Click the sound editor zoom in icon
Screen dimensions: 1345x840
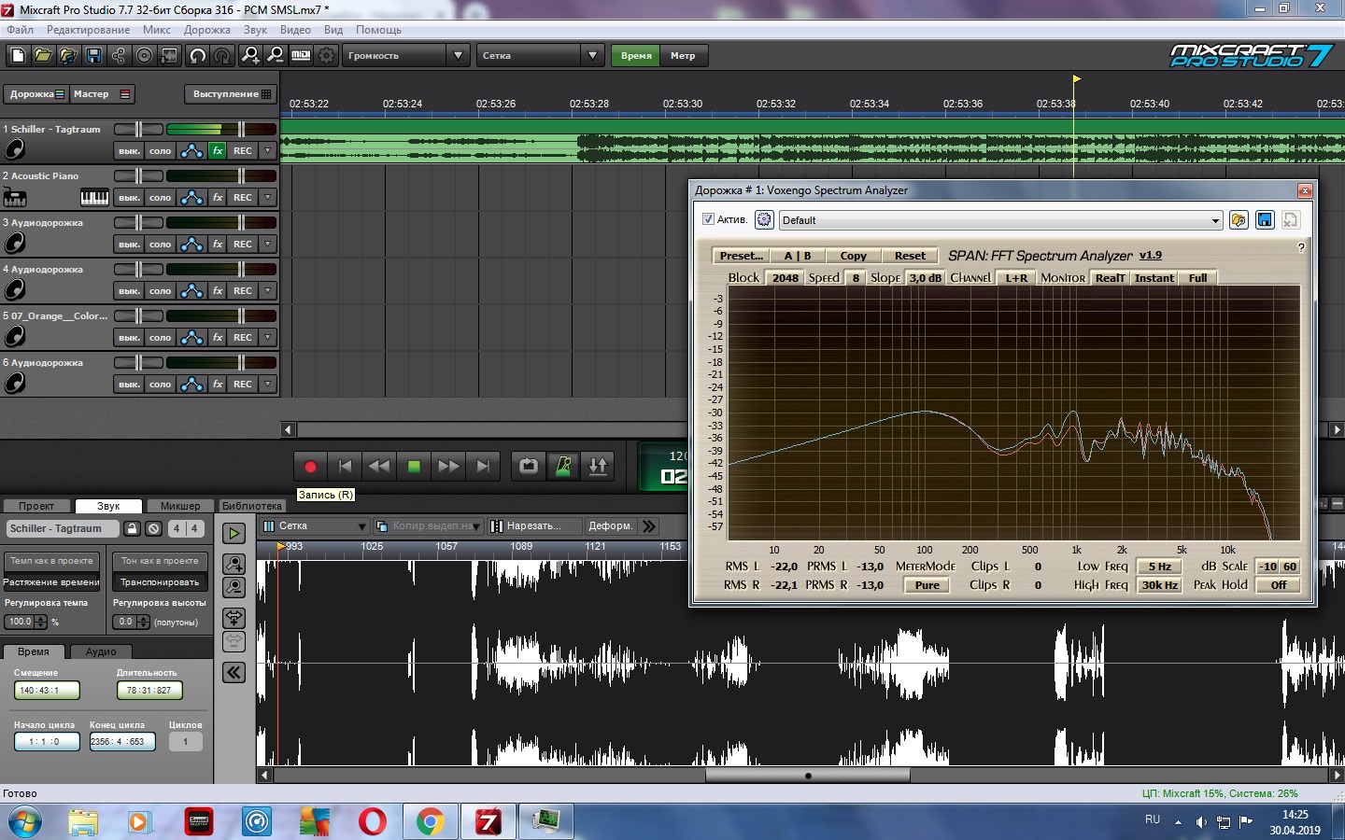pyautogui.click(x=234, y=564)
